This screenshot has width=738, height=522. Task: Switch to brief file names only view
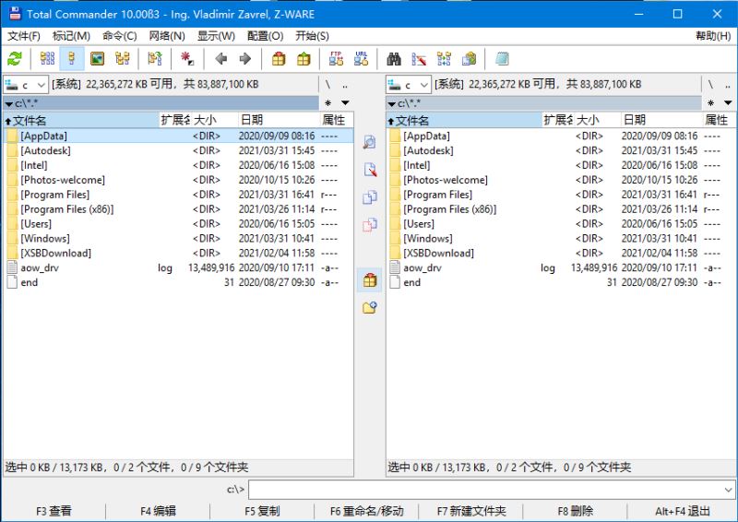click(x=48, y=59)
